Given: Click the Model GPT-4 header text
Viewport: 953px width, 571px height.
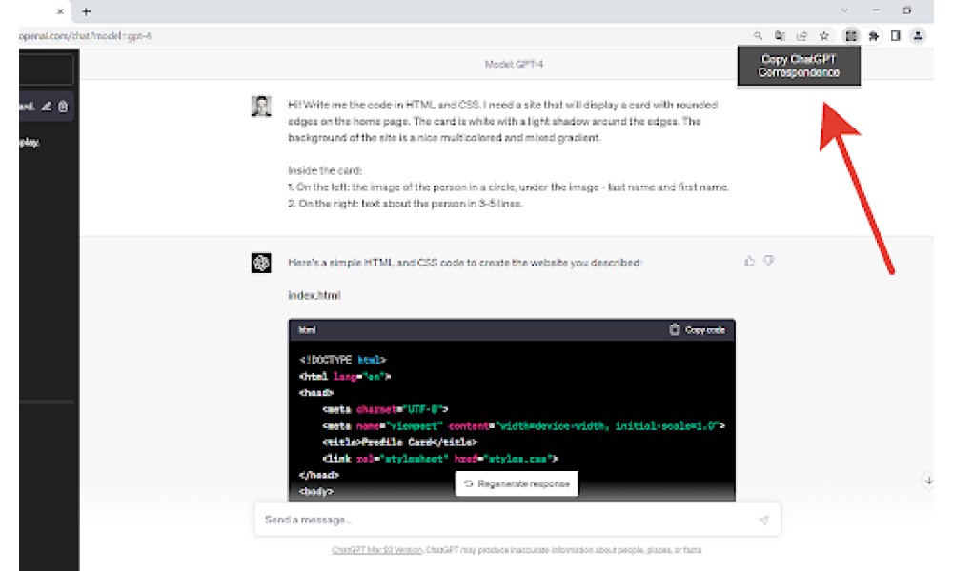Looking at the screenshot, I should tap(515, 65).
